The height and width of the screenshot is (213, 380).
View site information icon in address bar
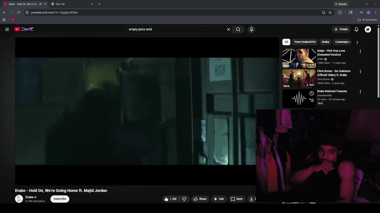(27, 12)
